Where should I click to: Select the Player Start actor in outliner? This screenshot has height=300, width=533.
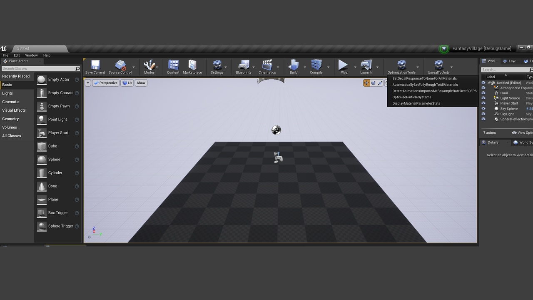tap(509, 103)
